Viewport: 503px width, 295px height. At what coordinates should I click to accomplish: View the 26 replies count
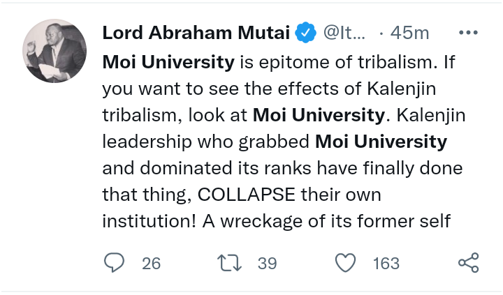pyautogui.click(x=151, y=264)
